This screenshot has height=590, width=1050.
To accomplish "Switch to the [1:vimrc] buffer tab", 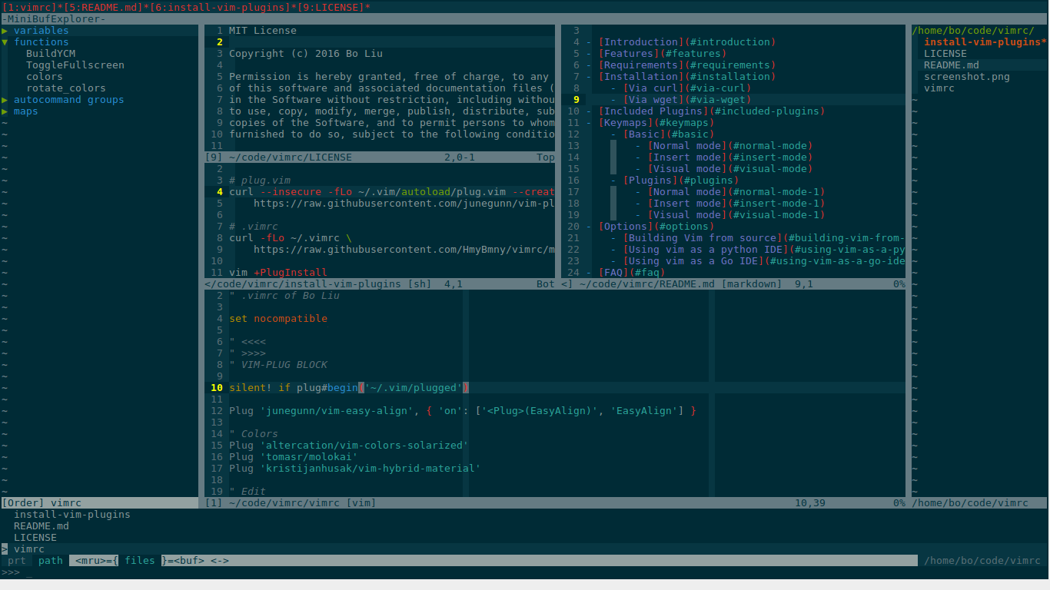I will 29,8.
